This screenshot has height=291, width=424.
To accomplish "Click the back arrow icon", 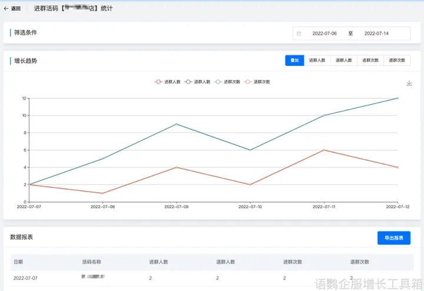I will click(x=6, y=9).
